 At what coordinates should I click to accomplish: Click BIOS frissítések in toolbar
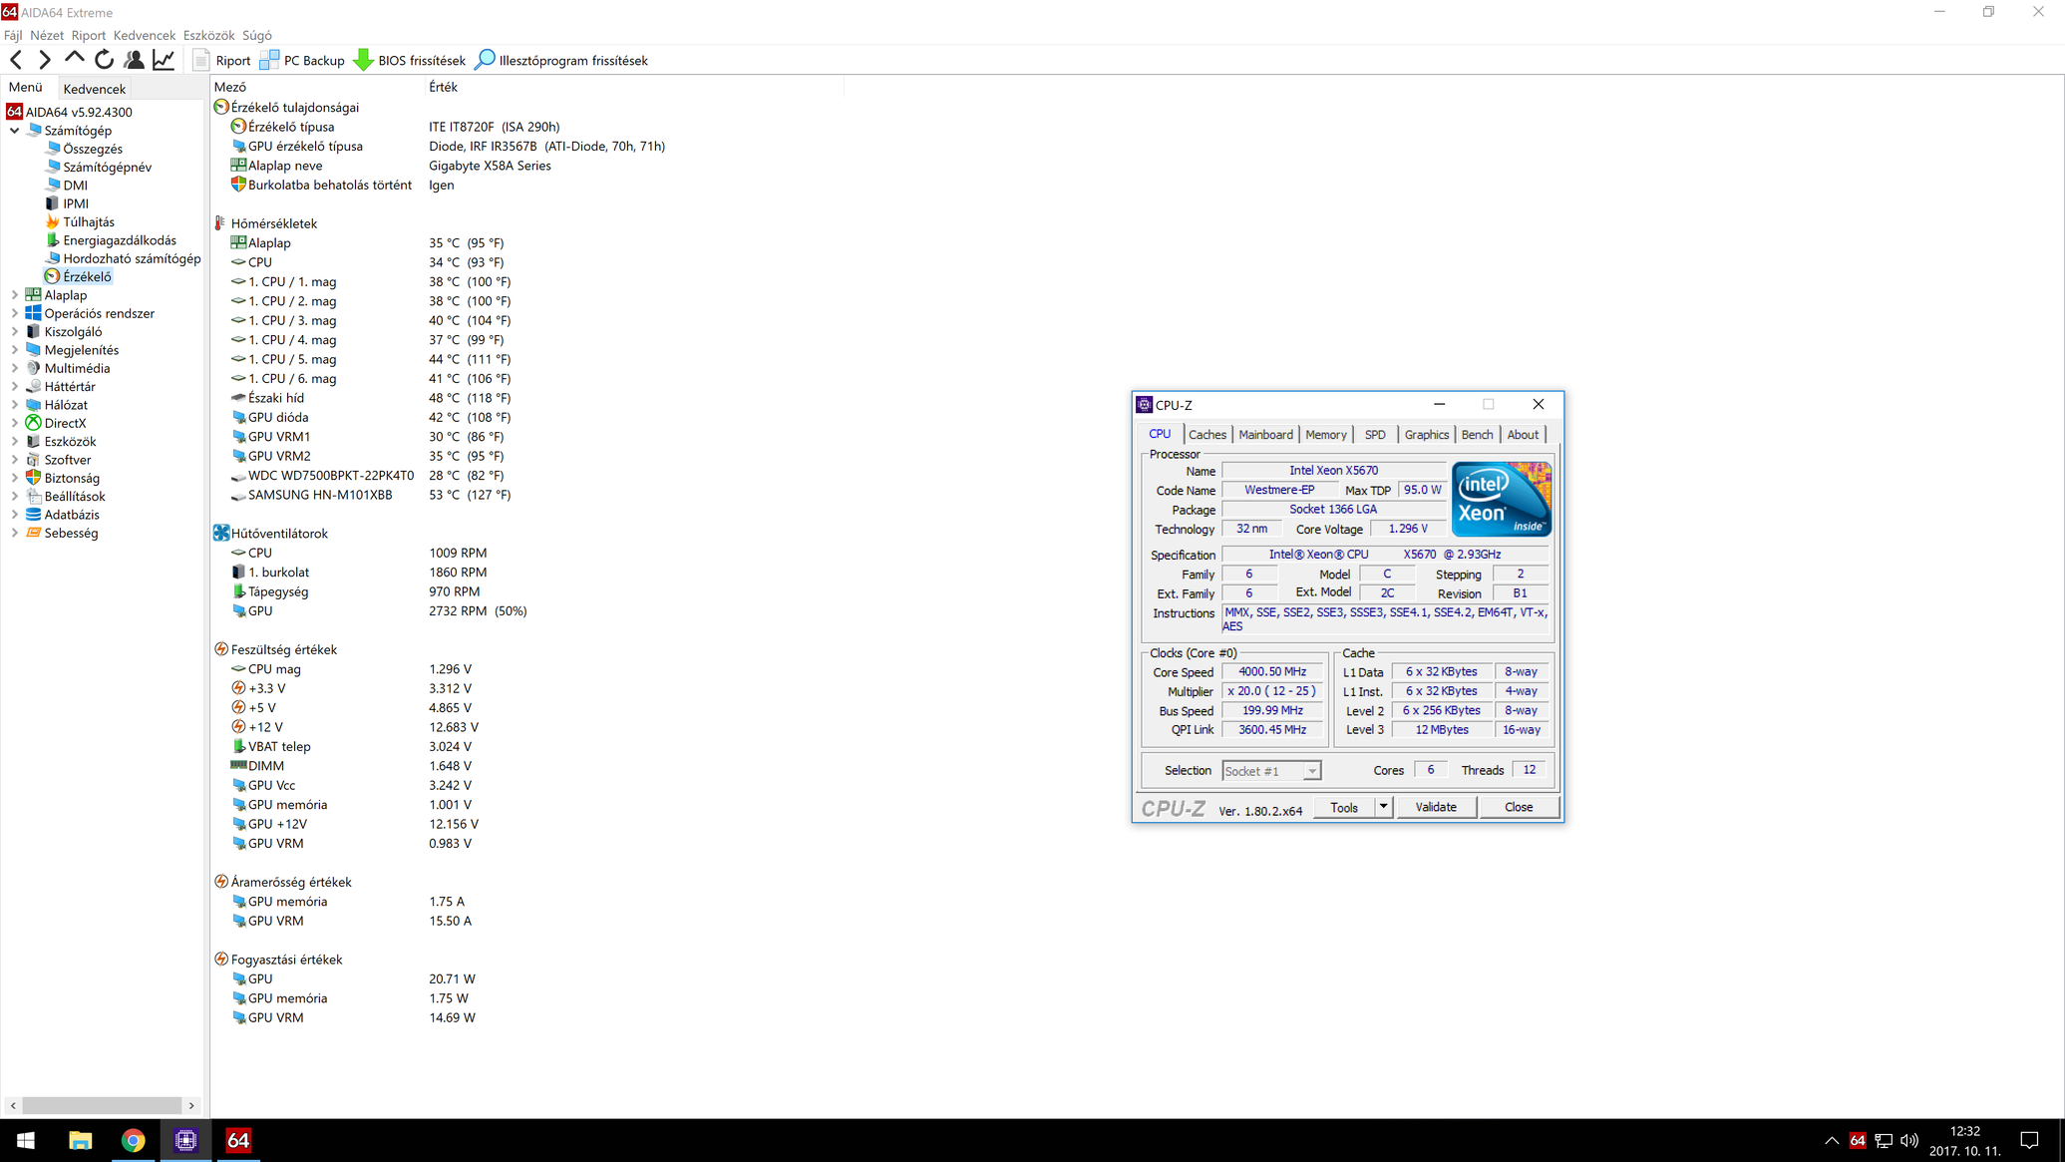click(410, 60)
